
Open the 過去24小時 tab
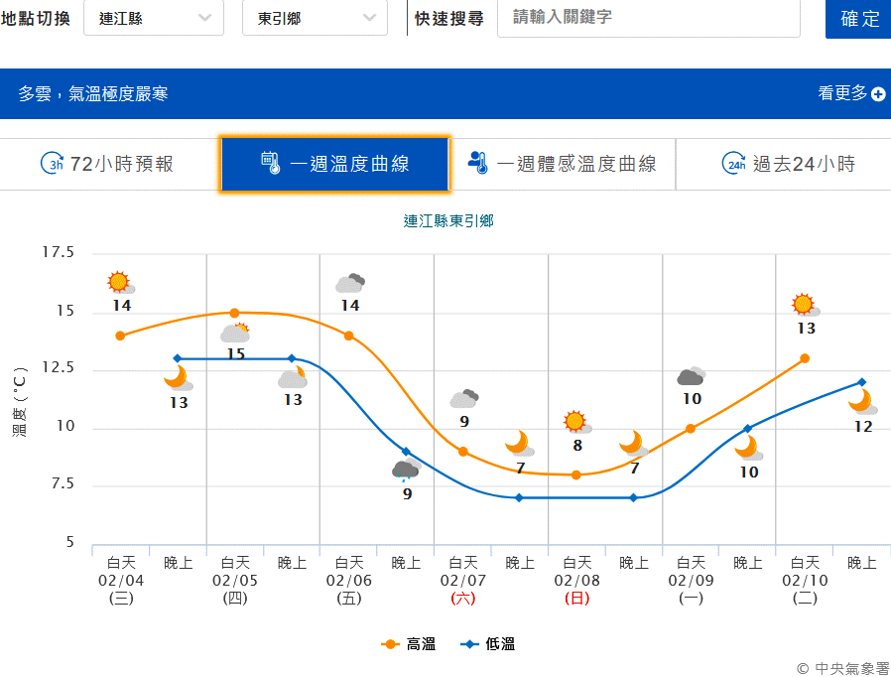tap(788, 164)
